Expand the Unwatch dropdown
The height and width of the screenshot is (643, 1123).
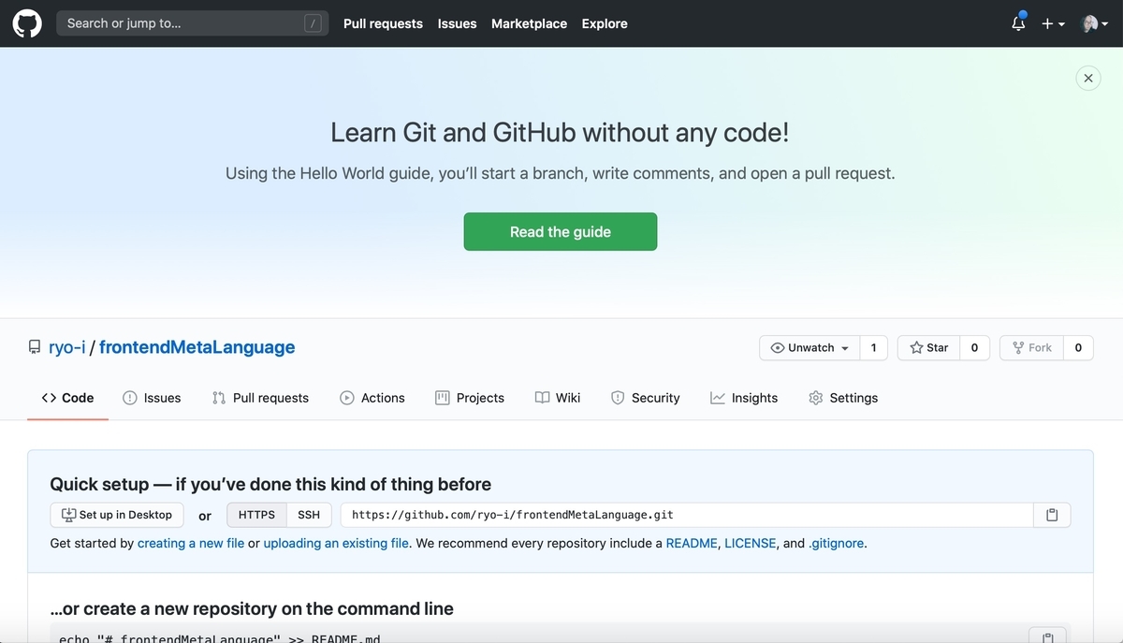(x=809, y=347)
